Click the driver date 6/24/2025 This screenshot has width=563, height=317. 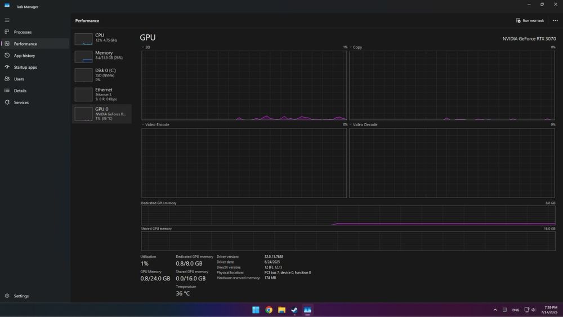pyautogui.click(x=272, y=262)
